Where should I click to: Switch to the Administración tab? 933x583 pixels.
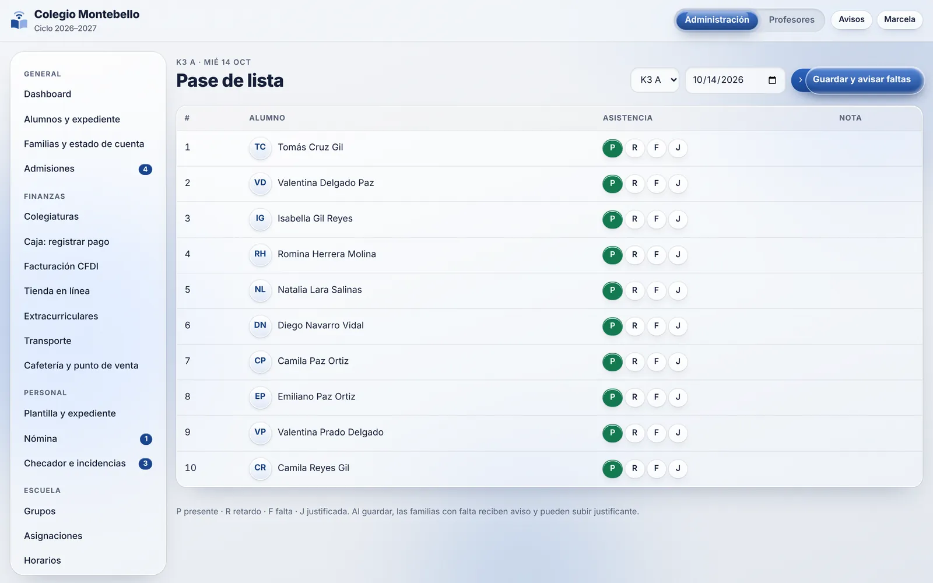pos(717,20)
